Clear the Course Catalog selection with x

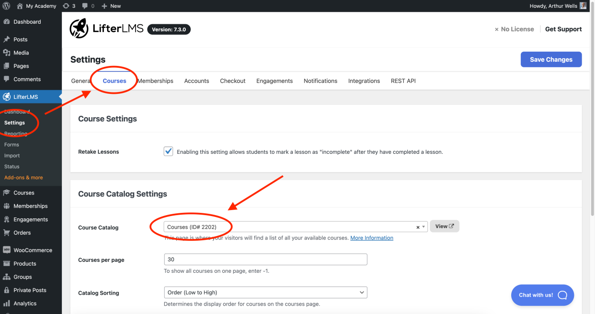pos(418,227)
